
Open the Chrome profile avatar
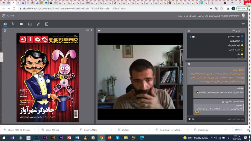pyautogui.click(x=233, y=8)
